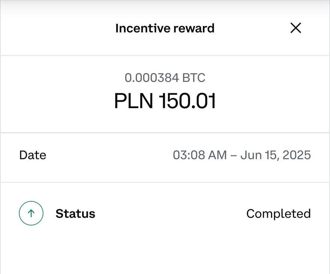Click the 03:08 time value
The image size is (330, 274).
[x=189, y=155]
